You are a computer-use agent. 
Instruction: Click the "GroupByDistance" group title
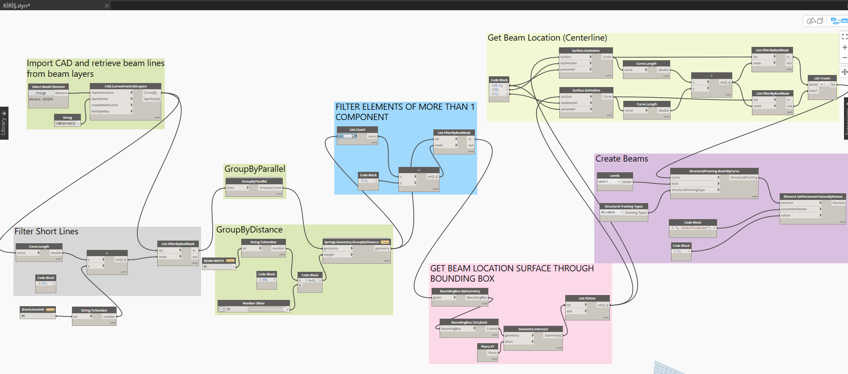249,230
